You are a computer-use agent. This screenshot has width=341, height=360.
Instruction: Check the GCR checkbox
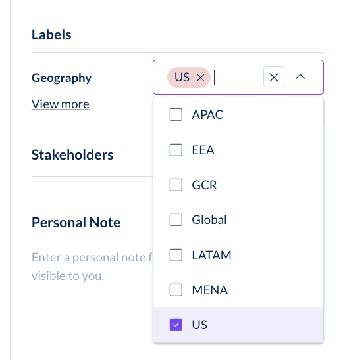[176, 185]
